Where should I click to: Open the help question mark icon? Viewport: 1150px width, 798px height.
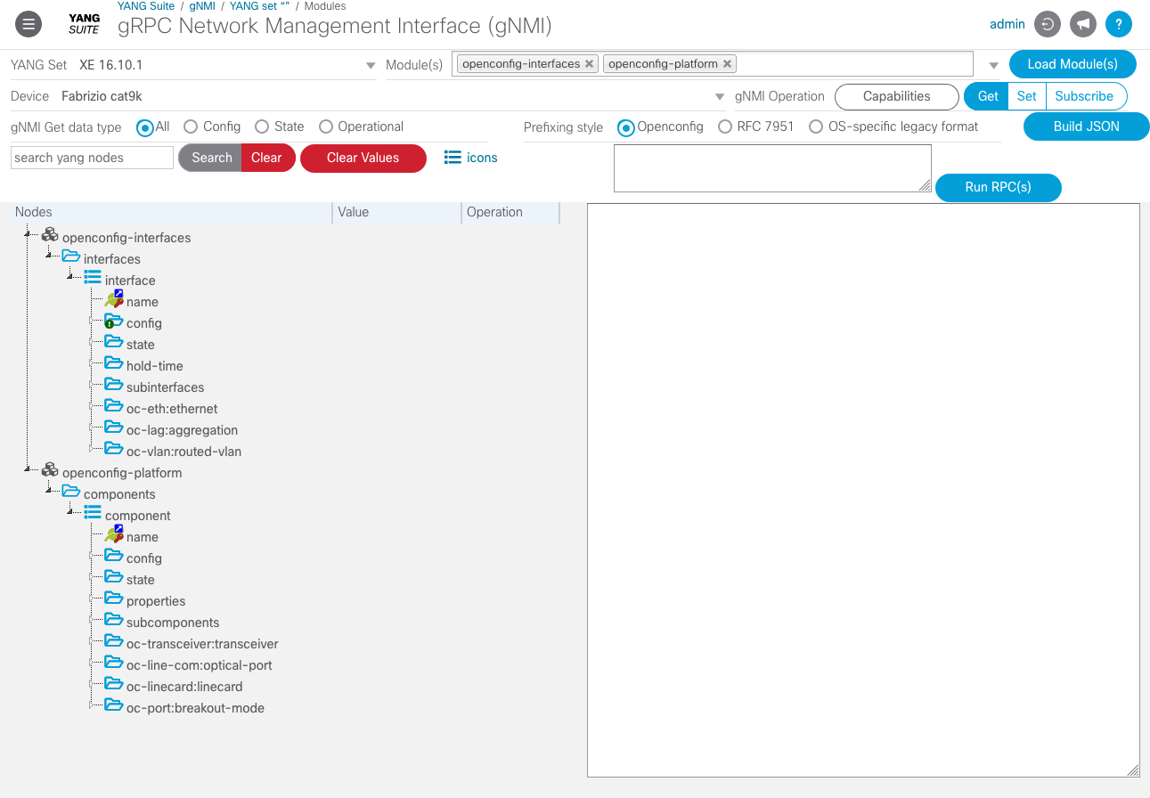(1119, 24)
